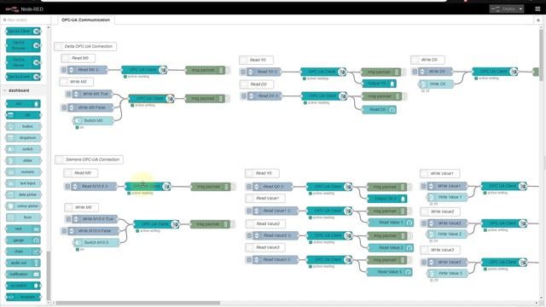The image size is (546, 307).
Task: Pick the dashboard slider palette node
Action: (x=23, y=160)
